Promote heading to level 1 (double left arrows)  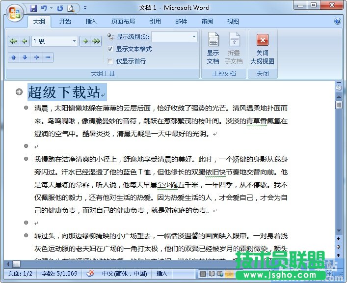(x=14, y=41)
